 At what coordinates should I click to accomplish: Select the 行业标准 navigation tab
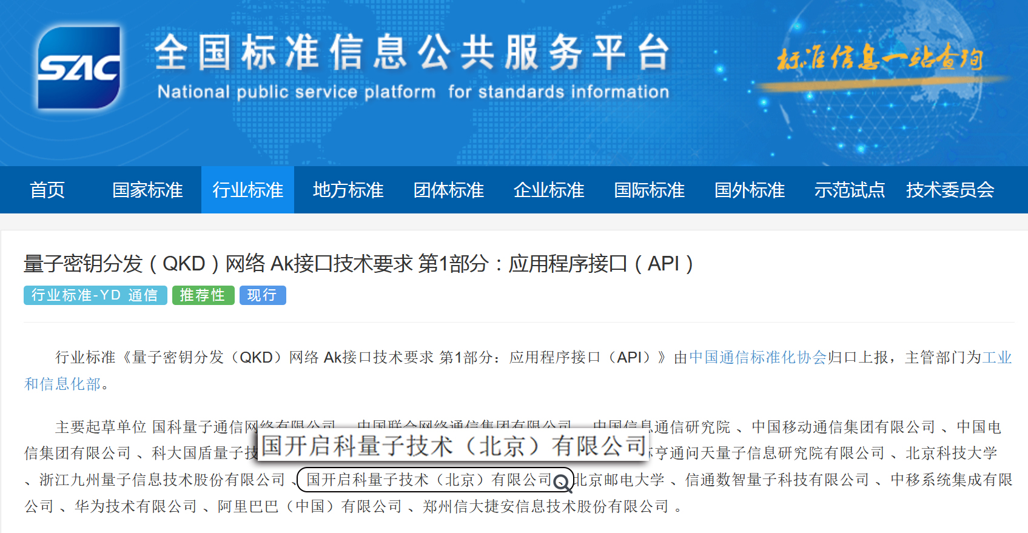(x=247, y=190)
